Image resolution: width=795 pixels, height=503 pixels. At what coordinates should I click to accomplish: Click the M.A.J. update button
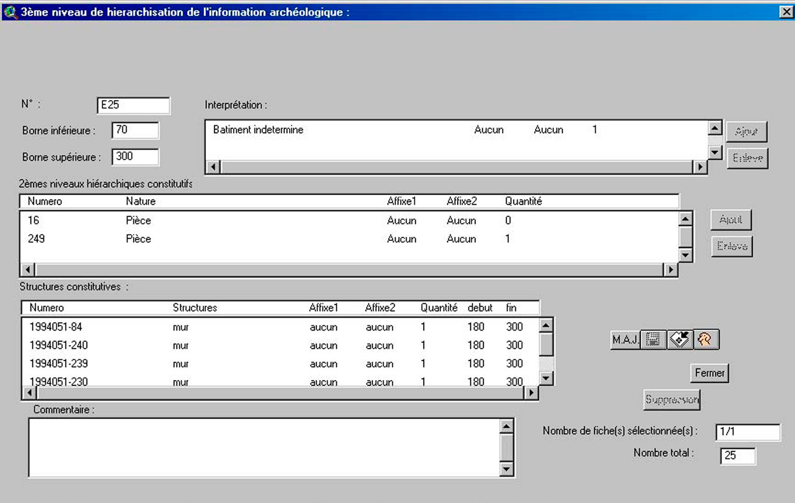pyautogui.click(x=625, y=339)
